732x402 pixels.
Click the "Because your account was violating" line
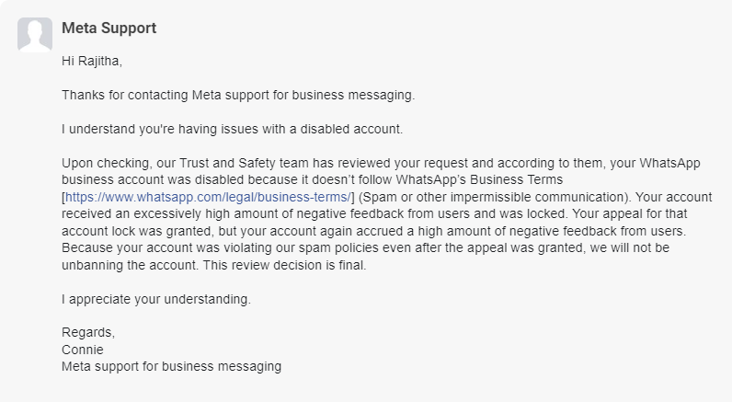(x=175, y=248)
